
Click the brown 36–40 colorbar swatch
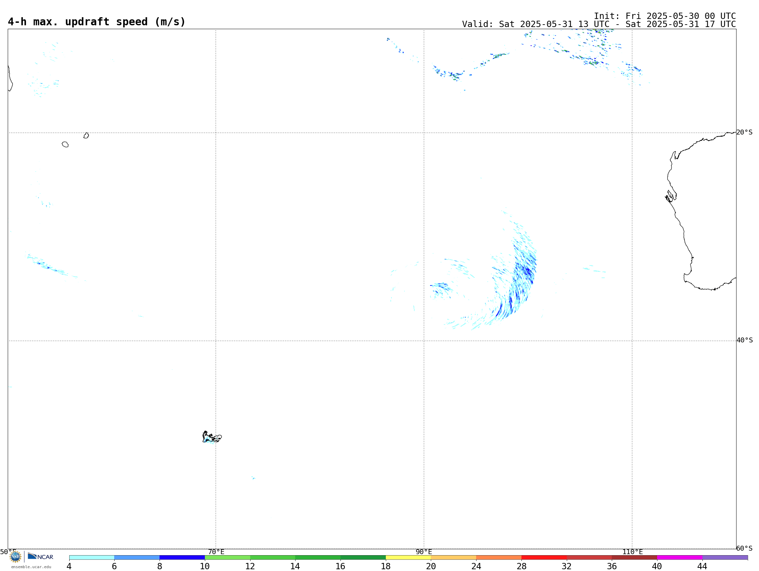(x=635, y=558)
